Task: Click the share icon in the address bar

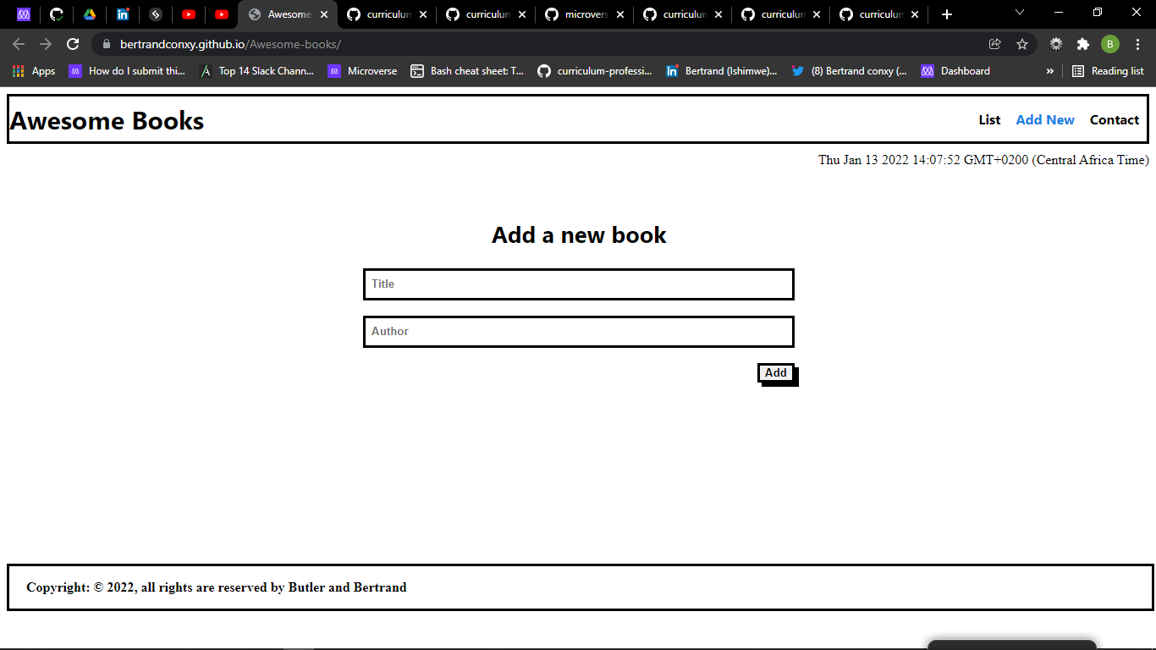Action: (x=995, y=43)
